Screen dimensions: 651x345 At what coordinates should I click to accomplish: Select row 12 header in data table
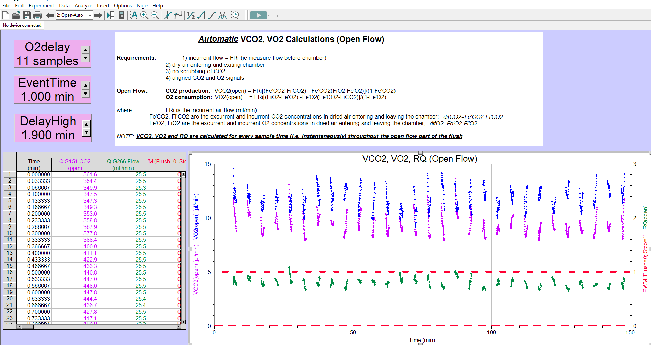coord(10,246)
